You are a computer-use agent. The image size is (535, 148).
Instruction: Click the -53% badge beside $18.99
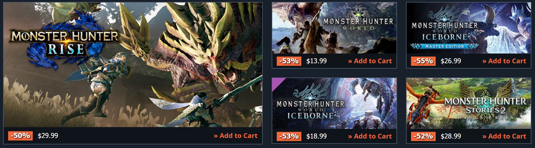click(289, 136)
